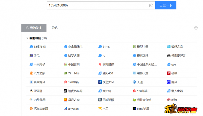This screenshot has width=203, height=116.
Task: Click the 汽车音响网 icon
Action: click(x=31, y=109)
